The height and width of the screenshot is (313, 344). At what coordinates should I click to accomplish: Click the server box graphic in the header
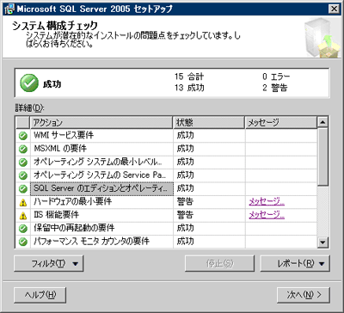(322, 37)
